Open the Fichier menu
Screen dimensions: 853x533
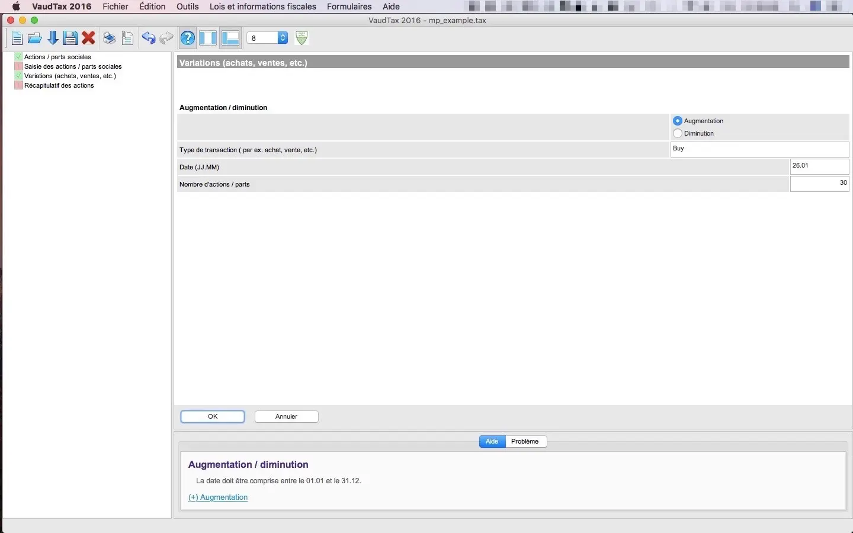click(116, 7)
